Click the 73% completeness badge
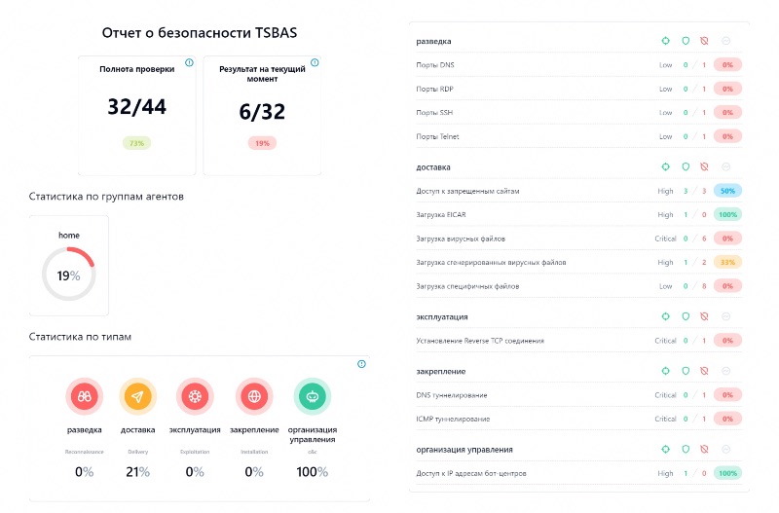 click(137, 143)
